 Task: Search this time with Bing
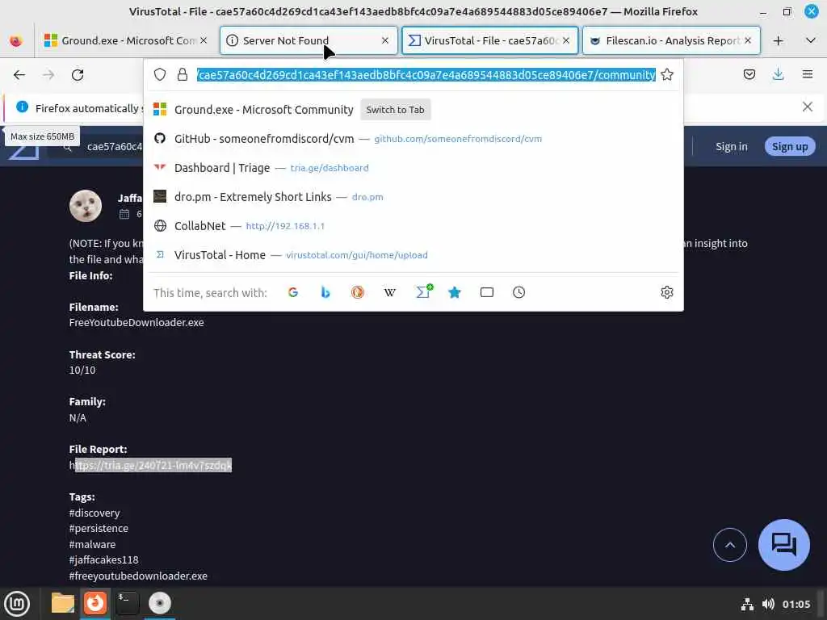coord(325,292)
